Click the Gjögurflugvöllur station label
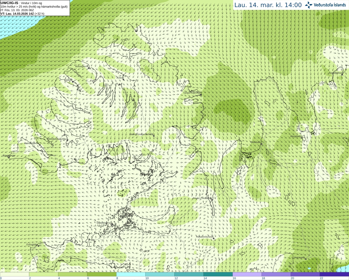 coord(192,93)
